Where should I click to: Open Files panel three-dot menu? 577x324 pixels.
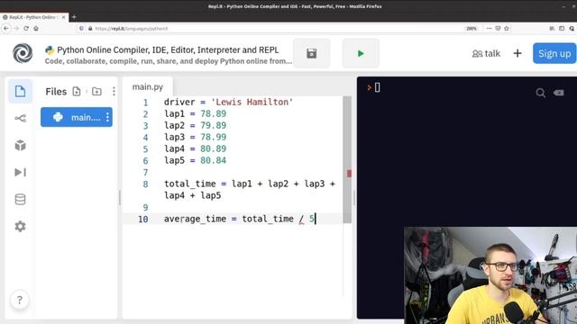[x=114, y=92]
